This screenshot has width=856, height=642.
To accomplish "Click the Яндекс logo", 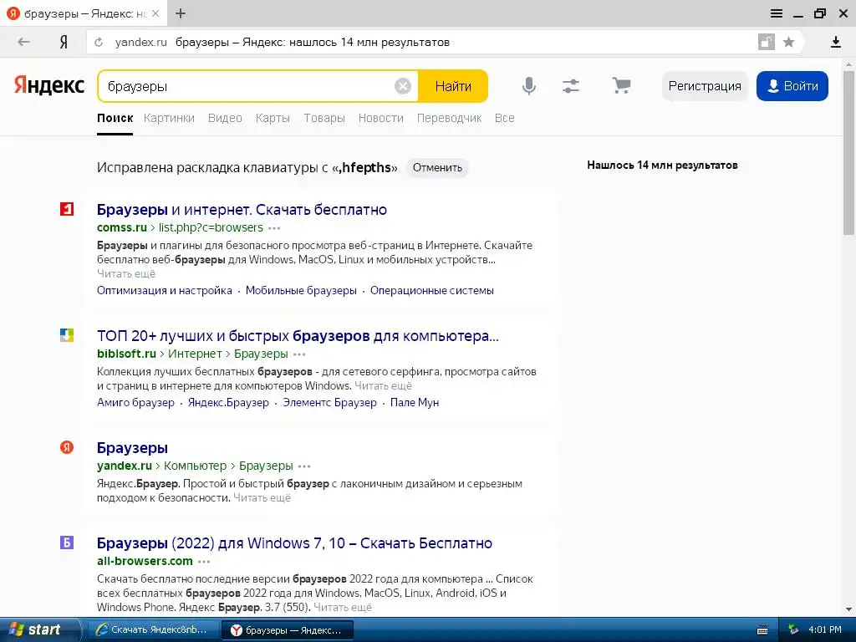I will [49, 86].
